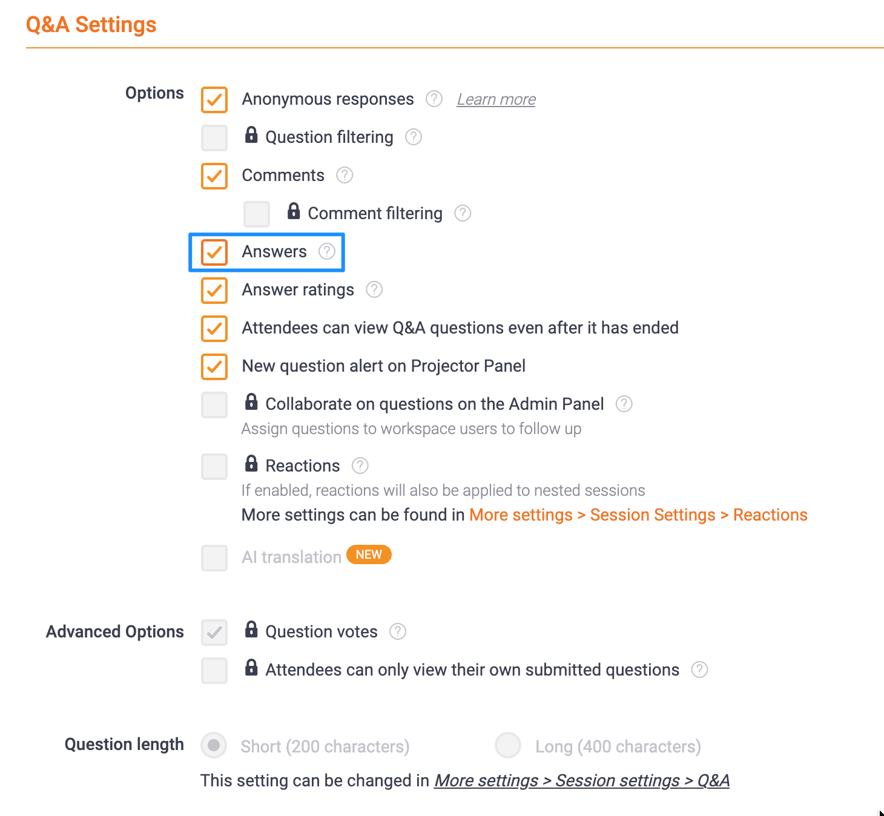
Task: Select Short (200 characters) question length
Action: 214,745
